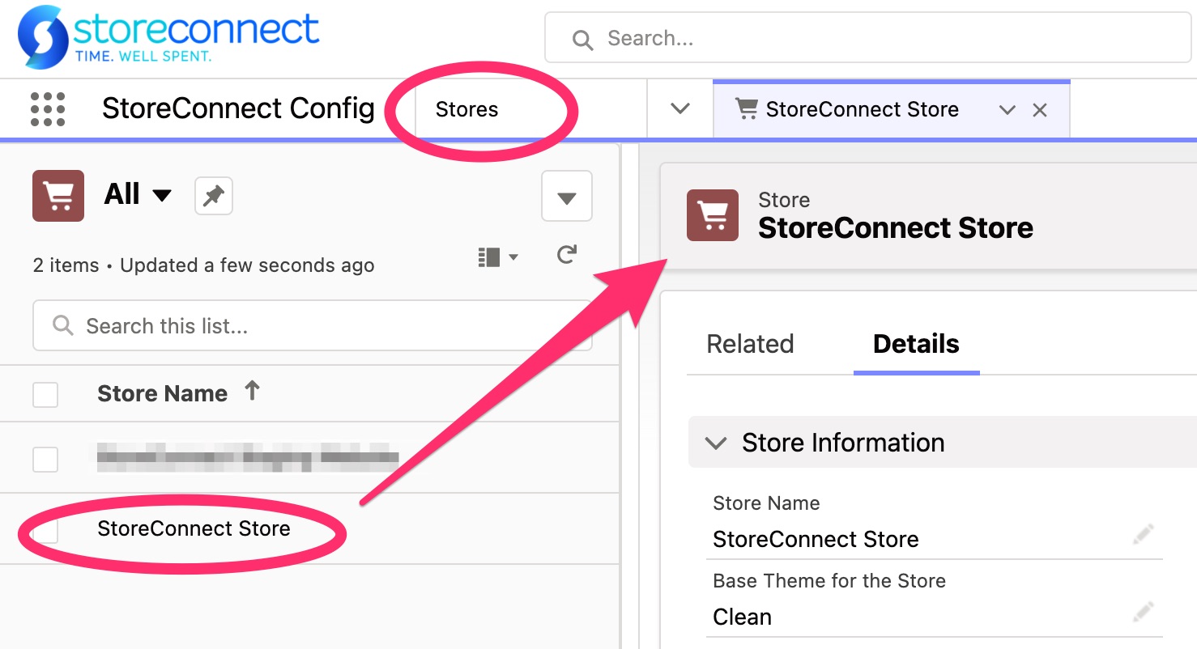Edit Store Name using the pencil icon
The height and width of the screenshot is (649, 1197).
click(x=1143, y=534)
